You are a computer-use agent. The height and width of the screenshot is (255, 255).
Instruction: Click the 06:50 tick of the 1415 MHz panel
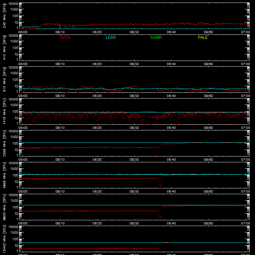click(x=208, y=128)
